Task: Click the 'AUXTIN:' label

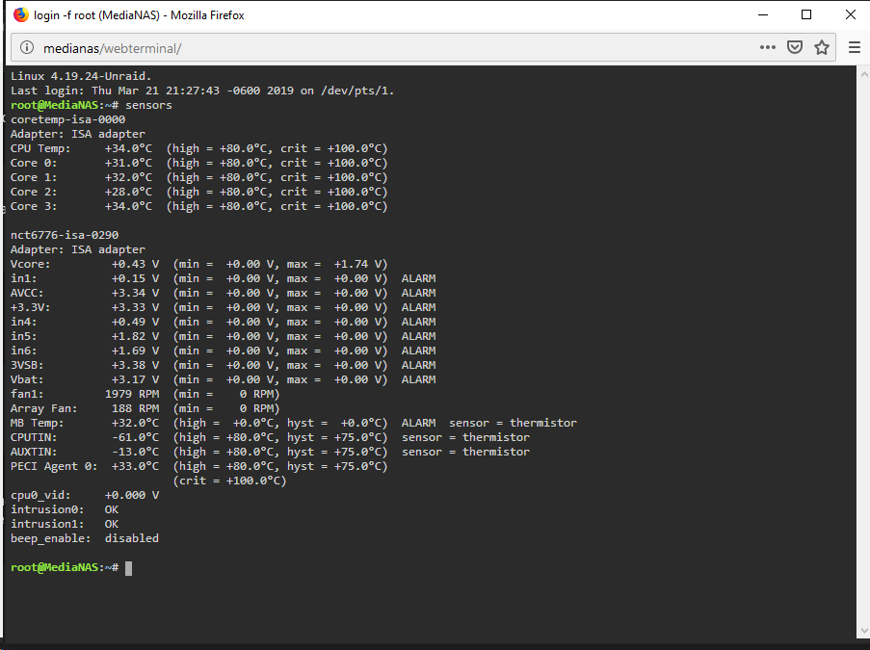Action: 34,452
